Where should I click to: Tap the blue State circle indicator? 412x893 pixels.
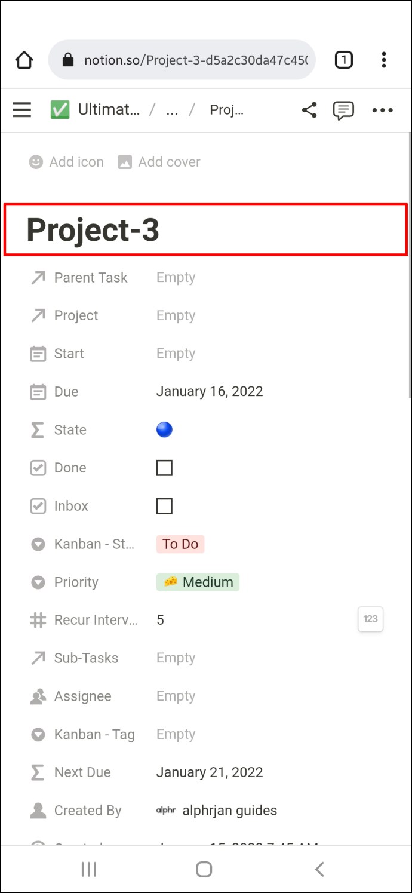click(164, 429)
